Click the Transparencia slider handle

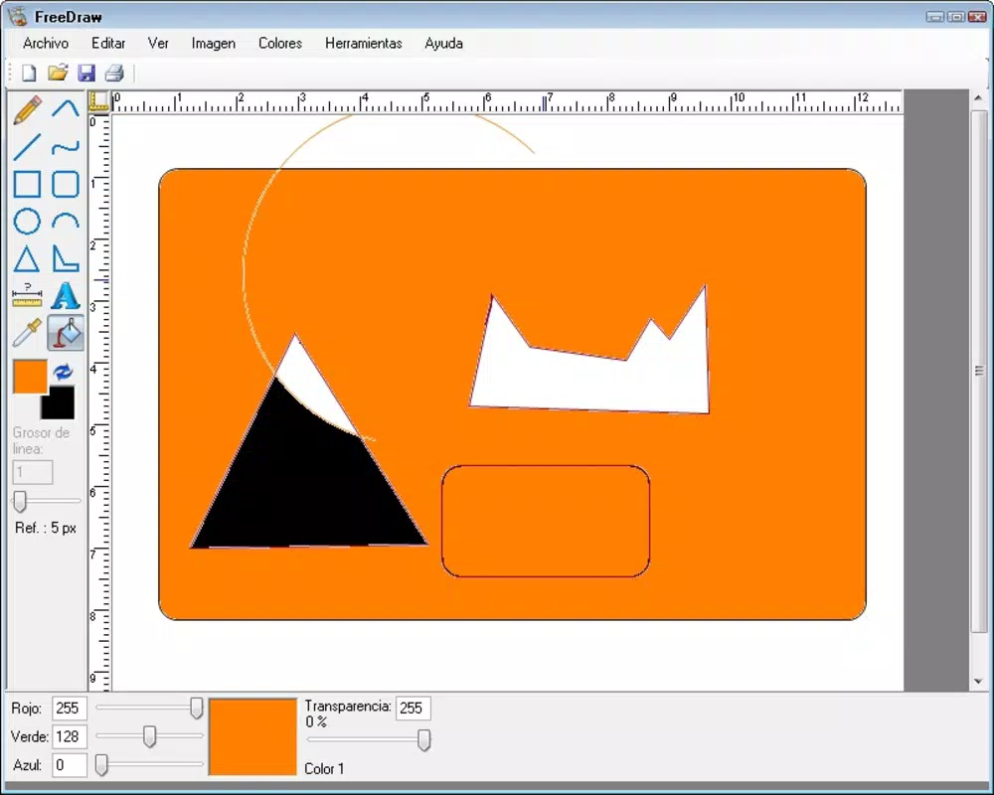(x=424, y=739)
